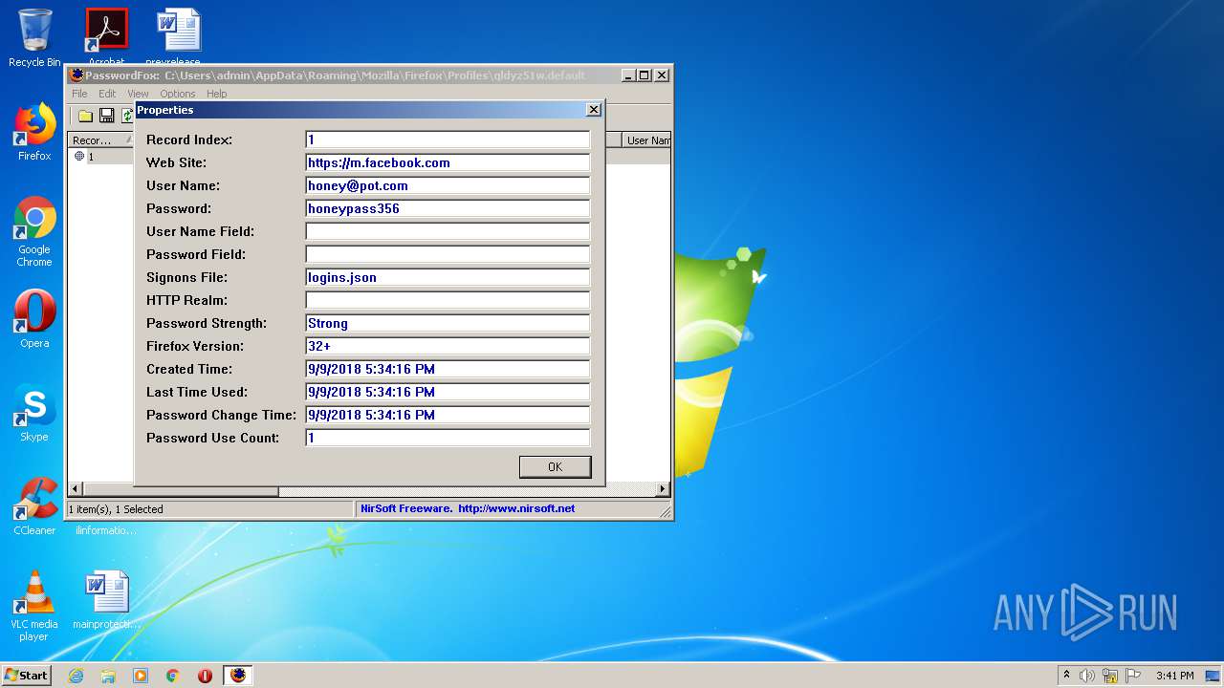Show hidden system tray icons arrow

(x=1066, y=675)
